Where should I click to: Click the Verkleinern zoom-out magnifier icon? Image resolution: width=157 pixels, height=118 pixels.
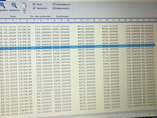[14, 5]
